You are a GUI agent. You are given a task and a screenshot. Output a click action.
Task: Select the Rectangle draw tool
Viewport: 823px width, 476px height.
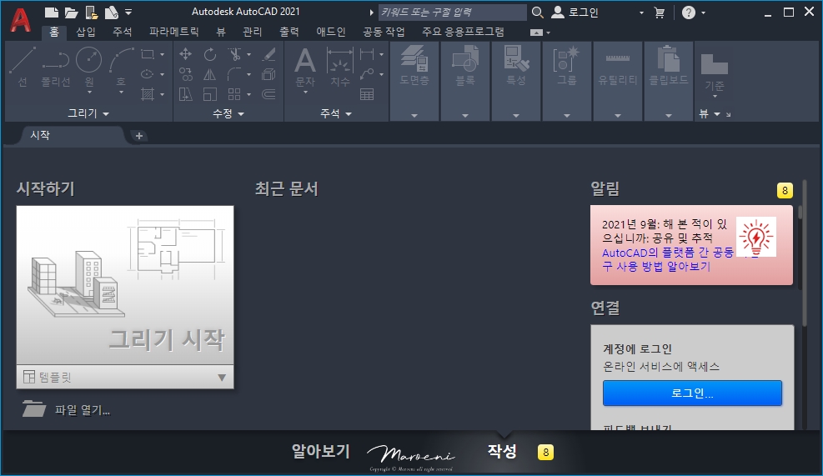(148, 54)
